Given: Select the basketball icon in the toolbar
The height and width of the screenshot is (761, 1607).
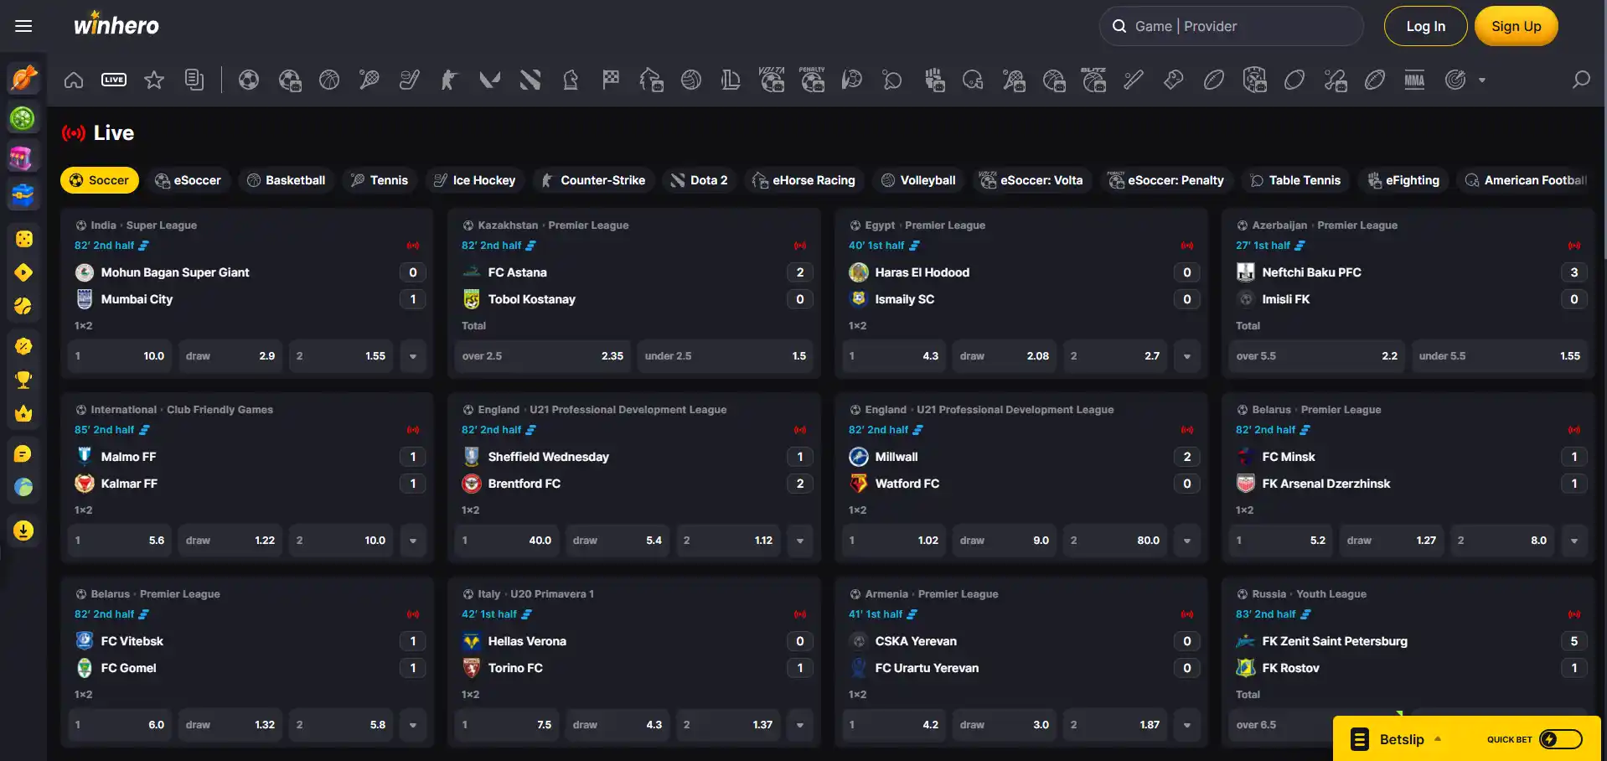Looking at the screenshot, I should point(329,80).
